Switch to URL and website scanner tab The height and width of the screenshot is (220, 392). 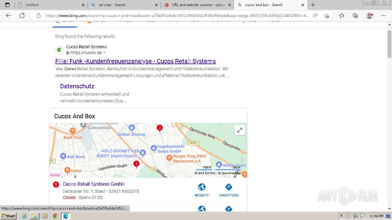(197, 5)
